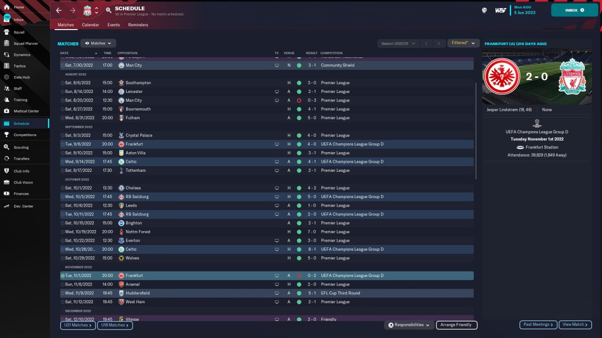
Task: Toggle the circle on the Southampton row
Action: click(63, 83)
